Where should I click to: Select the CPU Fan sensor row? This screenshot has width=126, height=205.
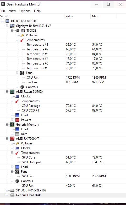(63, 78)
